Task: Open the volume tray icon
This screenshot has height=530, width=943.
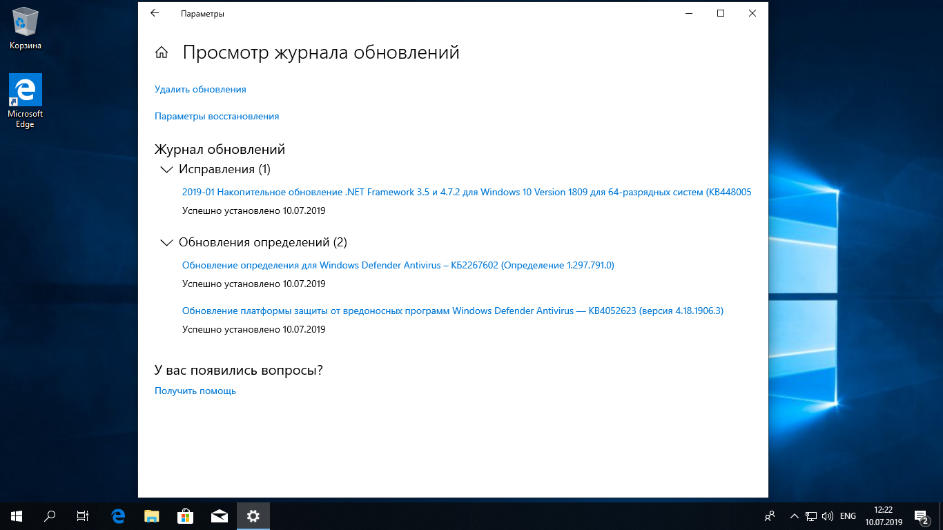Action: click(x=827, y=516)
